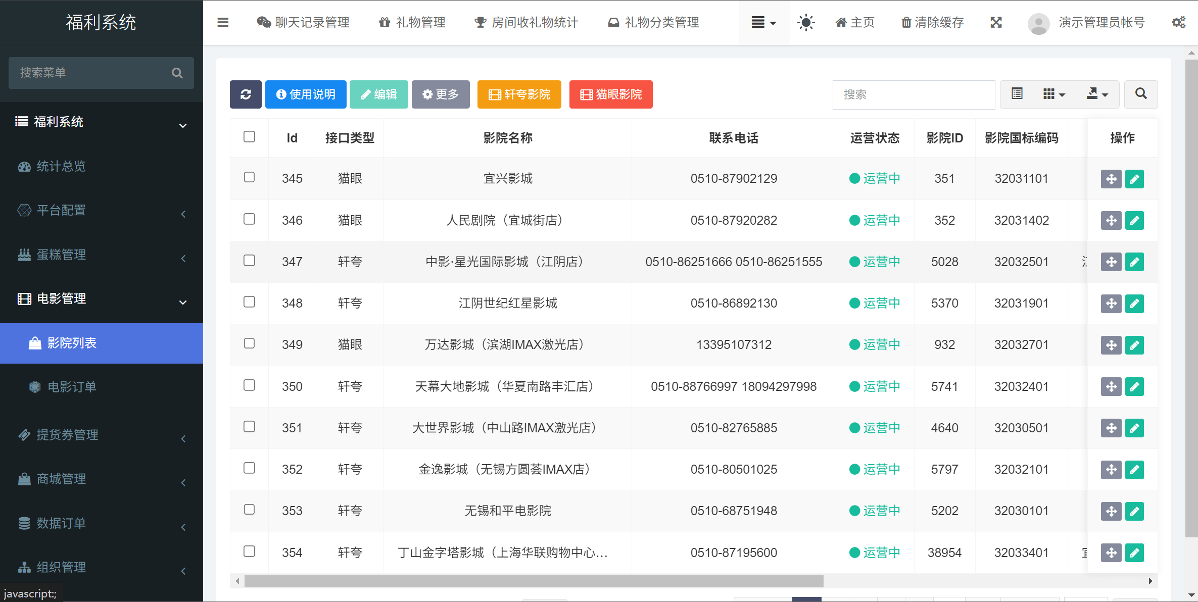Screen dimensions: 1198x602
Task: Open the settings gears icon at top right
Action: [1178, 22]
